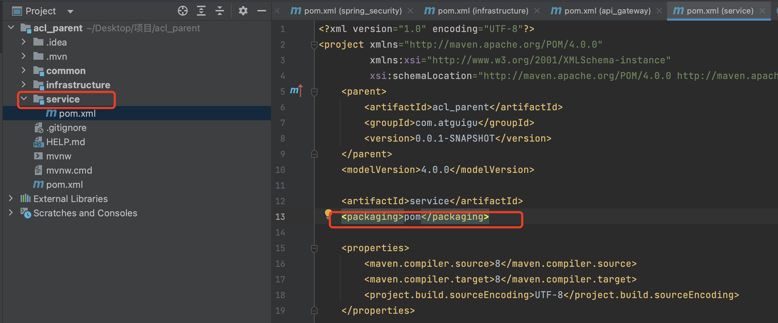
Task: Toggle the fold marker beside the project tag
Action: coord(314,45)
